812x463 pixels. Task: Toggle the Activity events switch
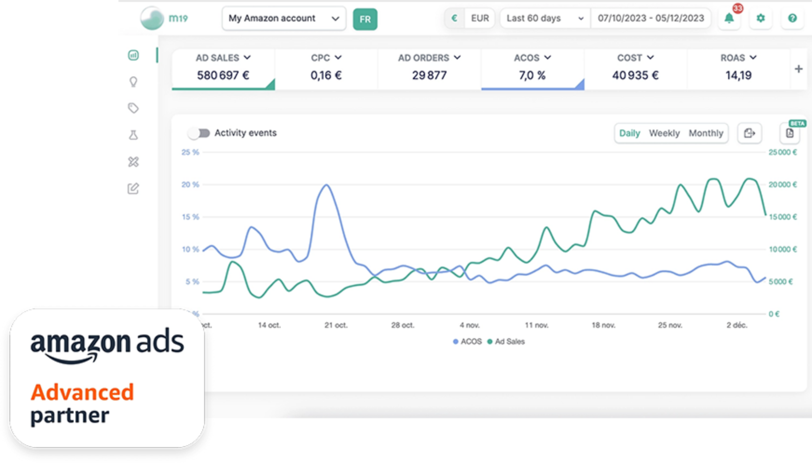tap(199, 133)
